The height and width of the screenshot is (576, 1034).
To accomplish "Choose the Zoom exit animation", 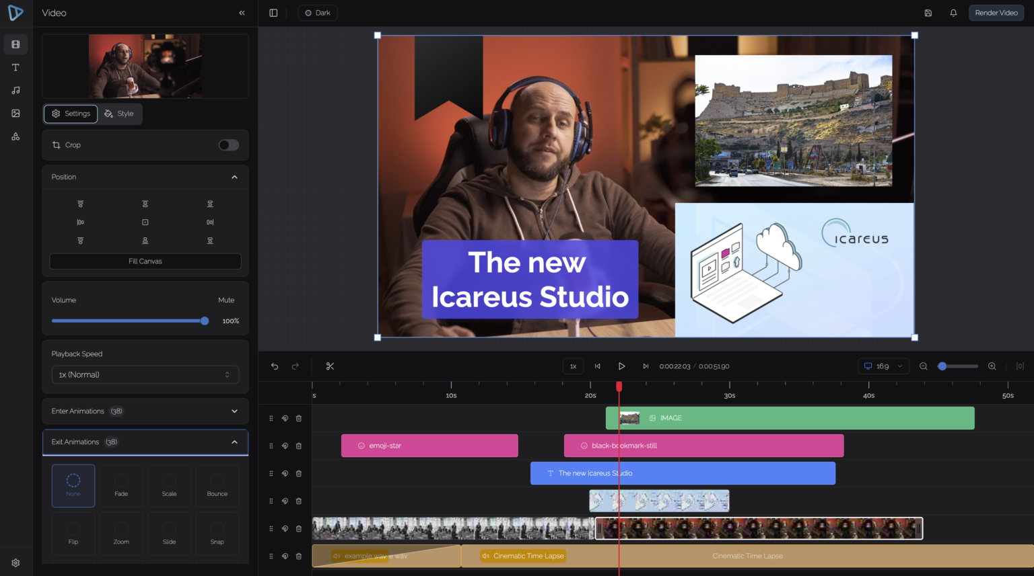I will click(x=121, y=534).
